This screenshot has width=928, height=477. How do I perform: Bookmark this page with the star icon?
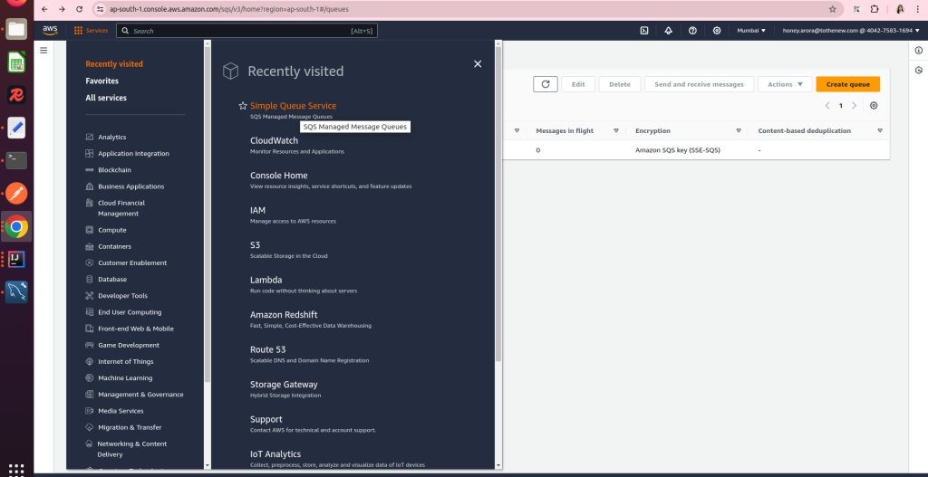pos(833,9)
